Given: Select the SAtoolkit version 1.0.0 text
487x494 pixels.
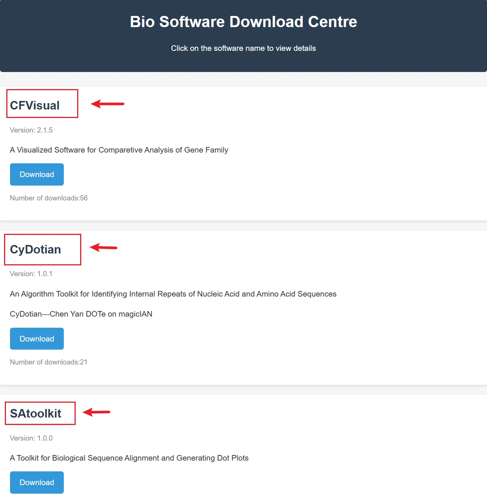Looking at the screenshot, I should [31, 438].
